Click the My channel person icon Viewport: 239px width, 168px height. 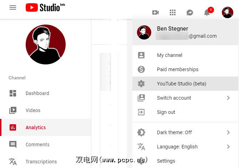pyautogui.click(x=141, y=55)
